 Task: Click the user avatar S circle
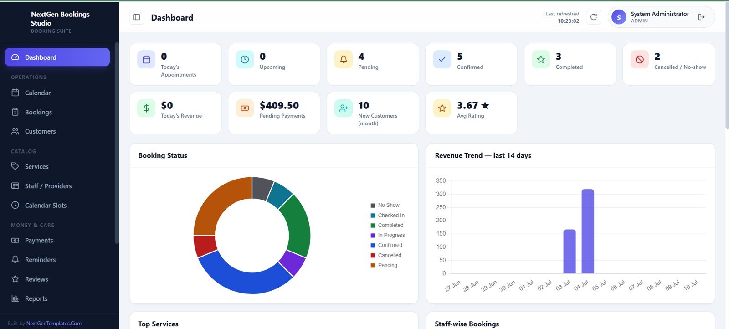[x=619, y=17]
